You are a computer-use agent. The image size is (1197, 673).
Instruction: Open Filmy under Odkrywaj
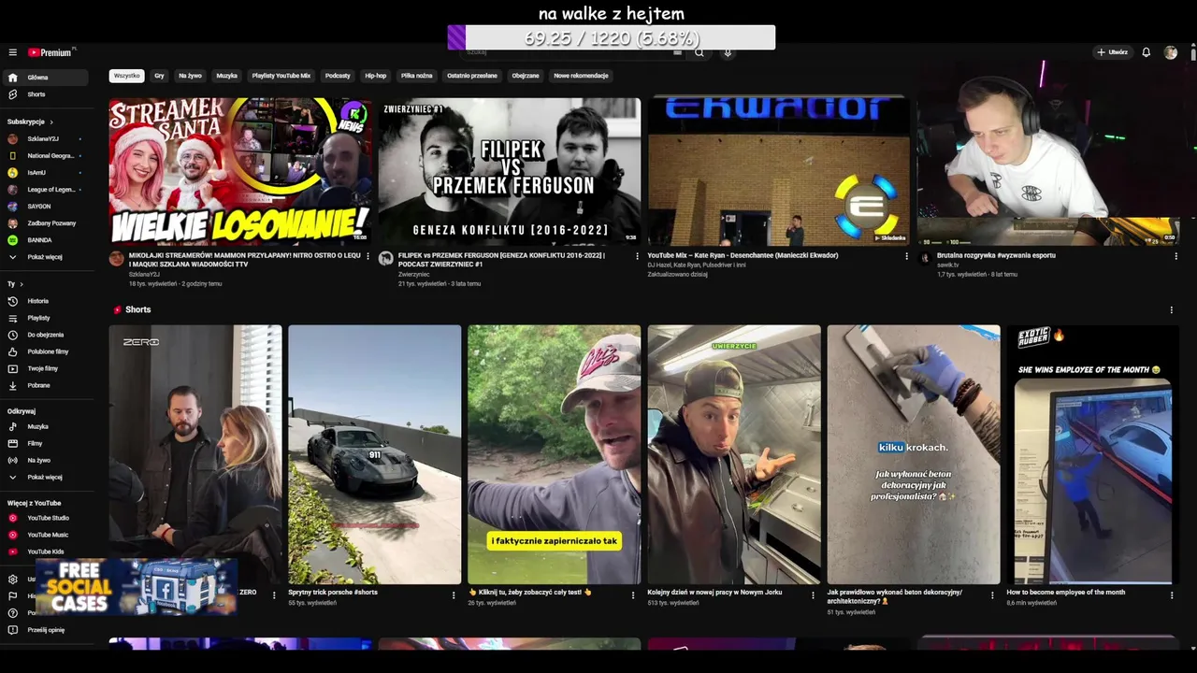(x=47, y=443)
